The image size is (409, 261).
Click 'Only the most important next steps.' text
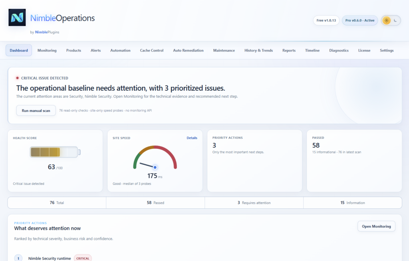click(238, 152)
